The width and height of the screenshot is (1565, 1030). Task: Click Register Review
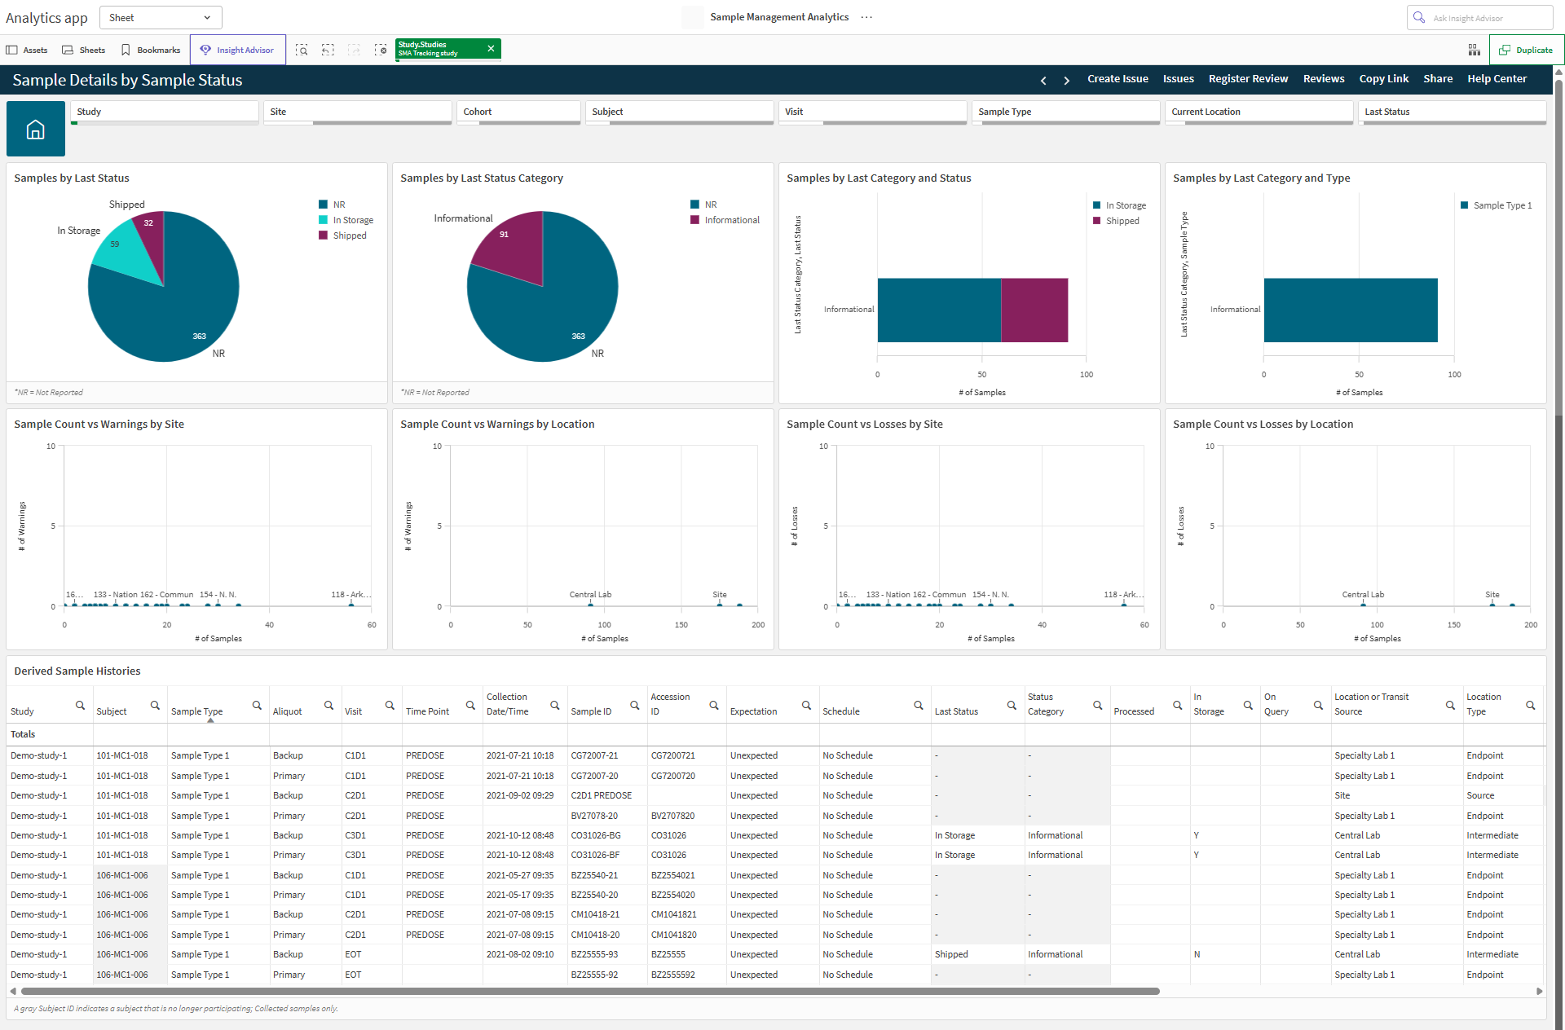click(x=1248, y=79)
